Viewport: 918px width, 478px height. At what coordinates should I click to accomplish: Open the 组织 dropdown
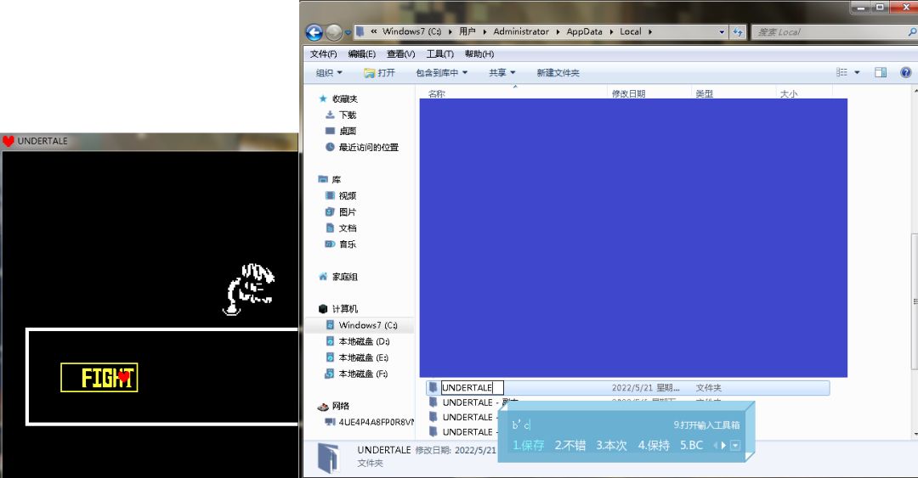coord(329,72)
